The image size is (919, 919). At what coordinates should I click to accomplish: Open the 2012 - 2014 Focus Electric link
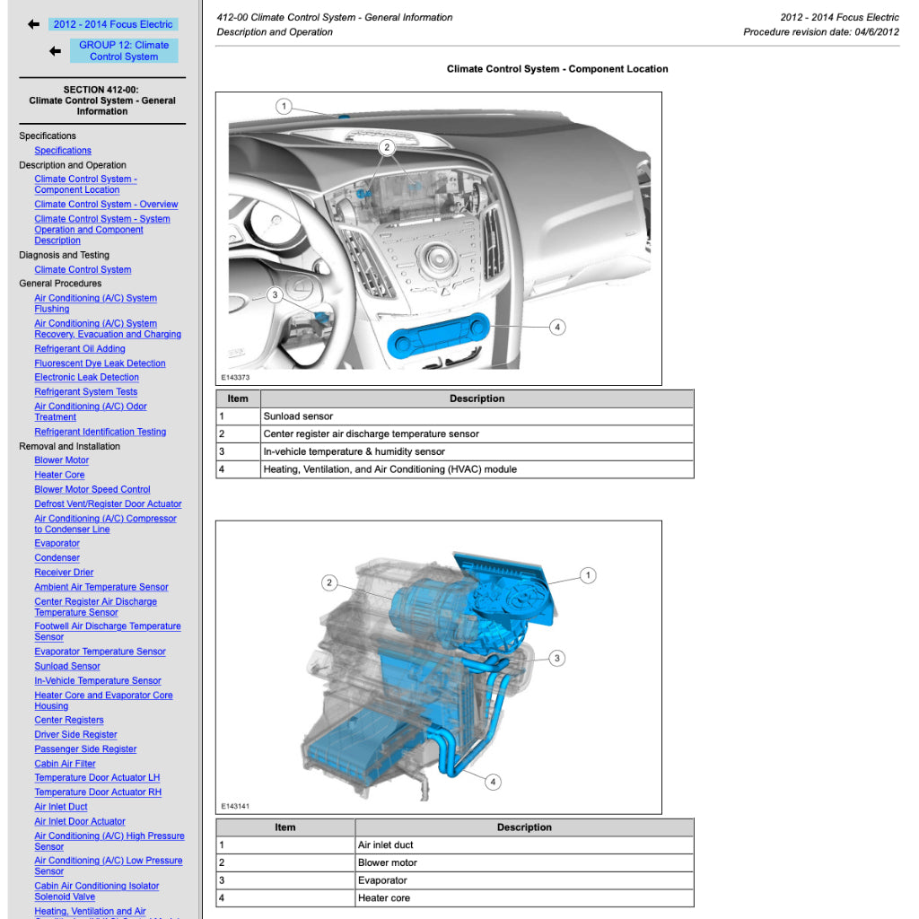(113, 24)
